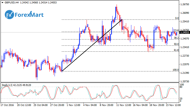The image size is (190, 107).
Task: Open the chart menu triangle beside GBPUSD,H4
Action: click(x=2, y=2)
